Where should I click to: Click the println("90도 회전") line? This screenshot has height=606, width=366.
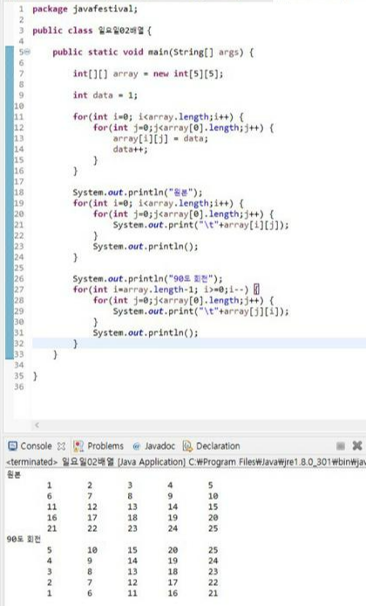click(x=147, y=279)
